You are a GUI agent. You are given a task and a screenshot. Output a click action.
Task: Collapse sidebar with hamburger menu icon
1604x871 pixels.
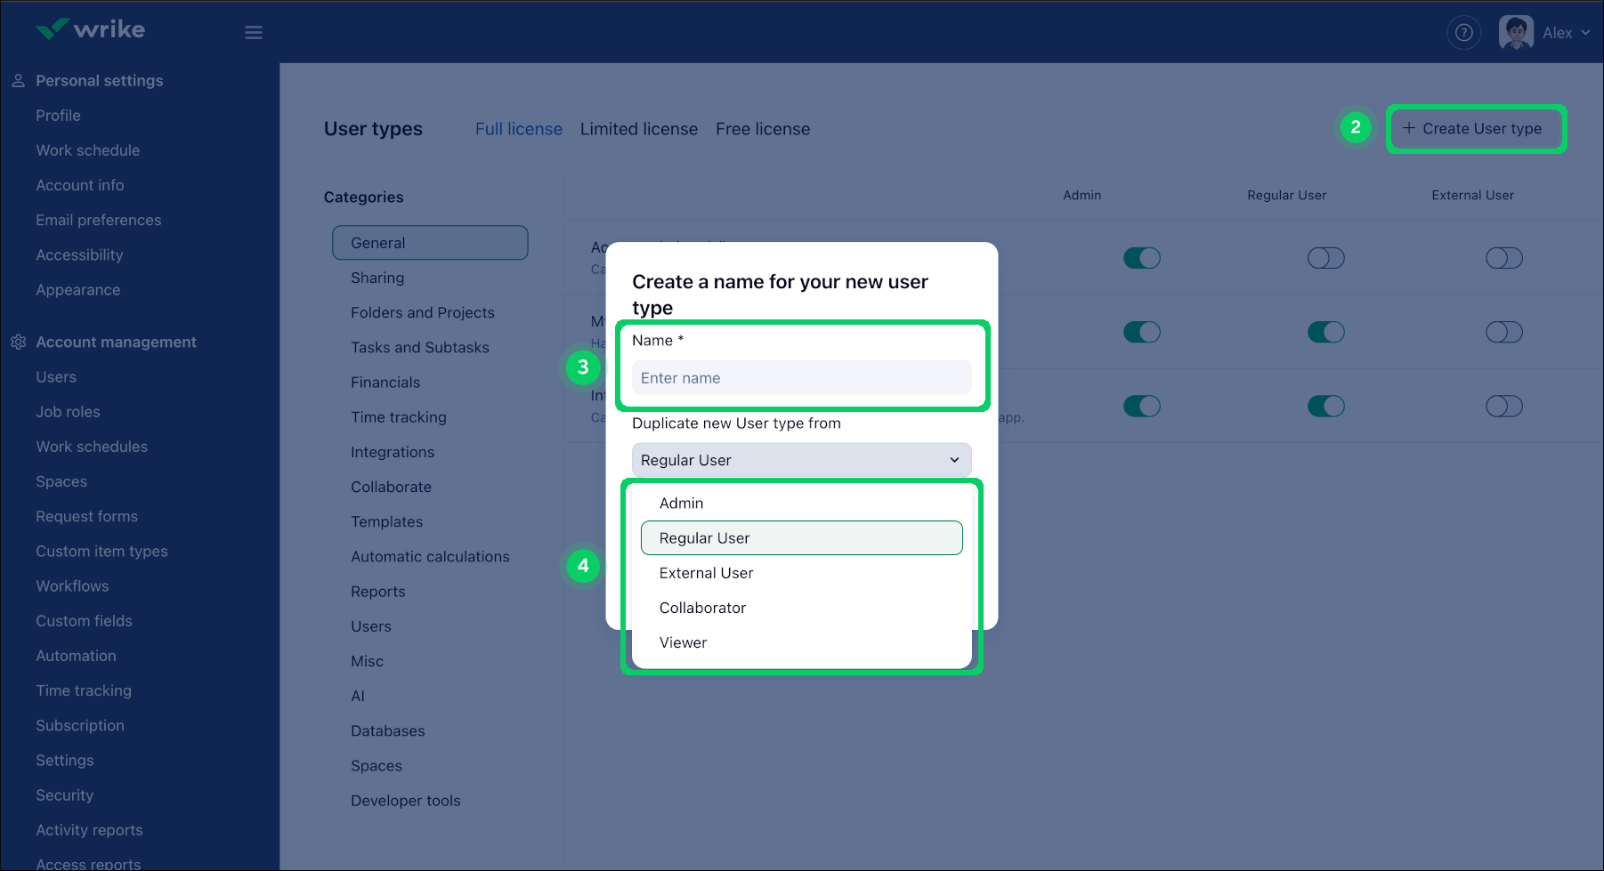(x=254, y=33)
